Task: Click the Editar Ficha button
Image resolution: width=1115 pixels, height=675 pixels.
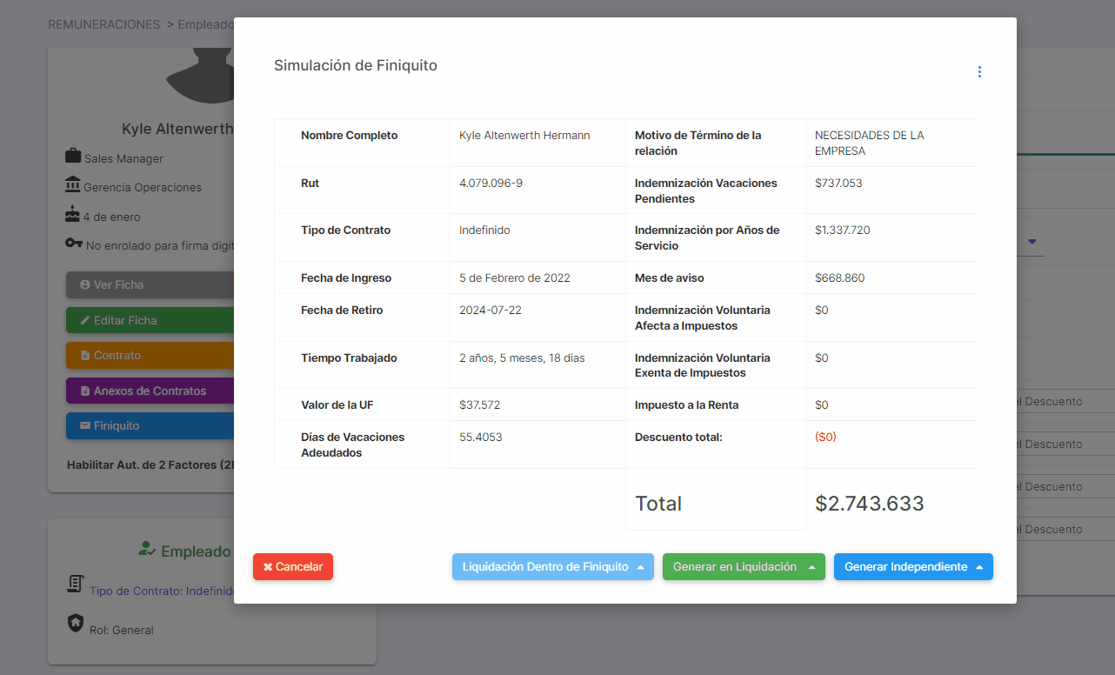Action: pyautogui.click(x=150, y=320)
